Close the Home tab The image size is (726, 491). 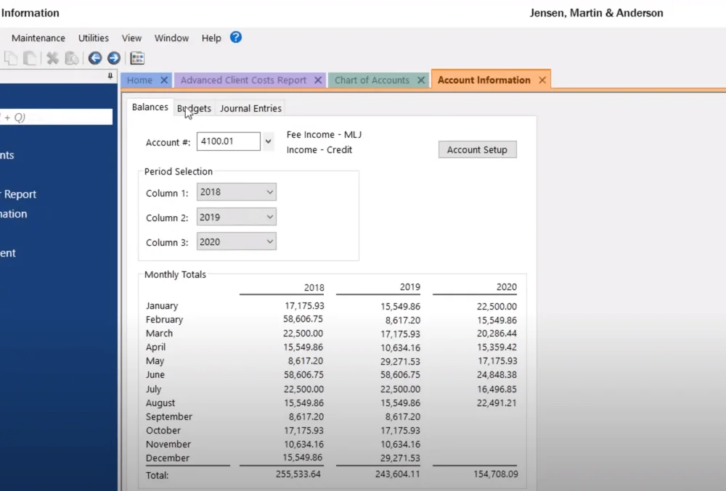tap(164, 80)
